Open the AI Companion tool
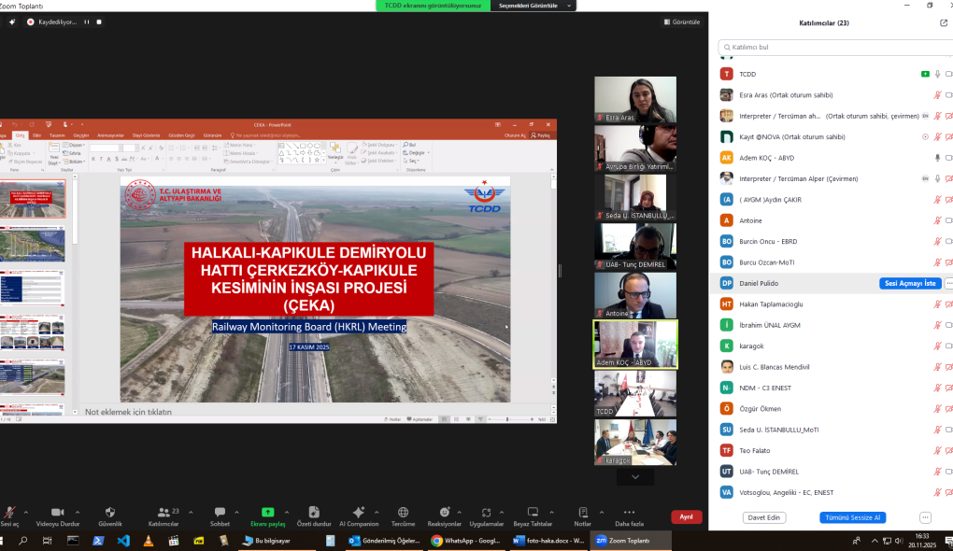The image size is (953, 551). click(x=359, y=513)
